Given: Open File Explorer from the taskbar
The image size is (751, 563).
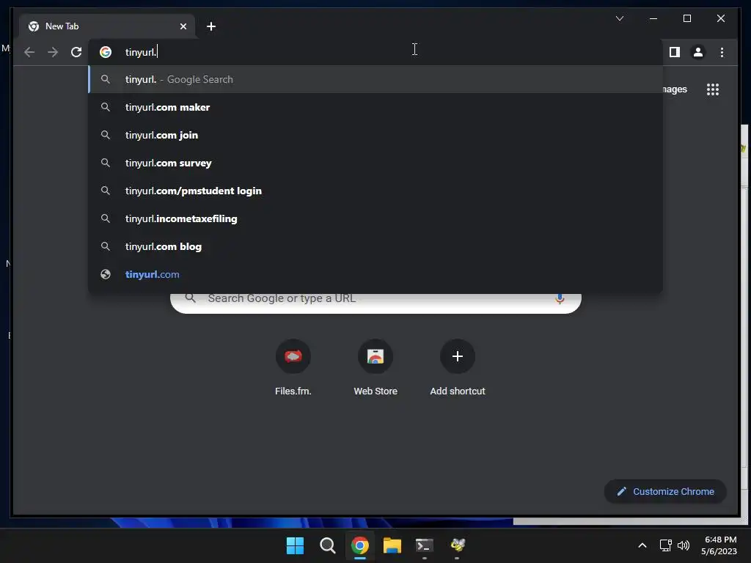Looking at the screenshot, I should tap(392, 545).
